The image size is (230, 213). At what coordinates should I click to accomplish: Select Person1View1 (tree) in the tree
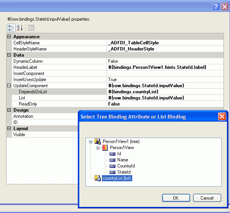pos(121,141)
